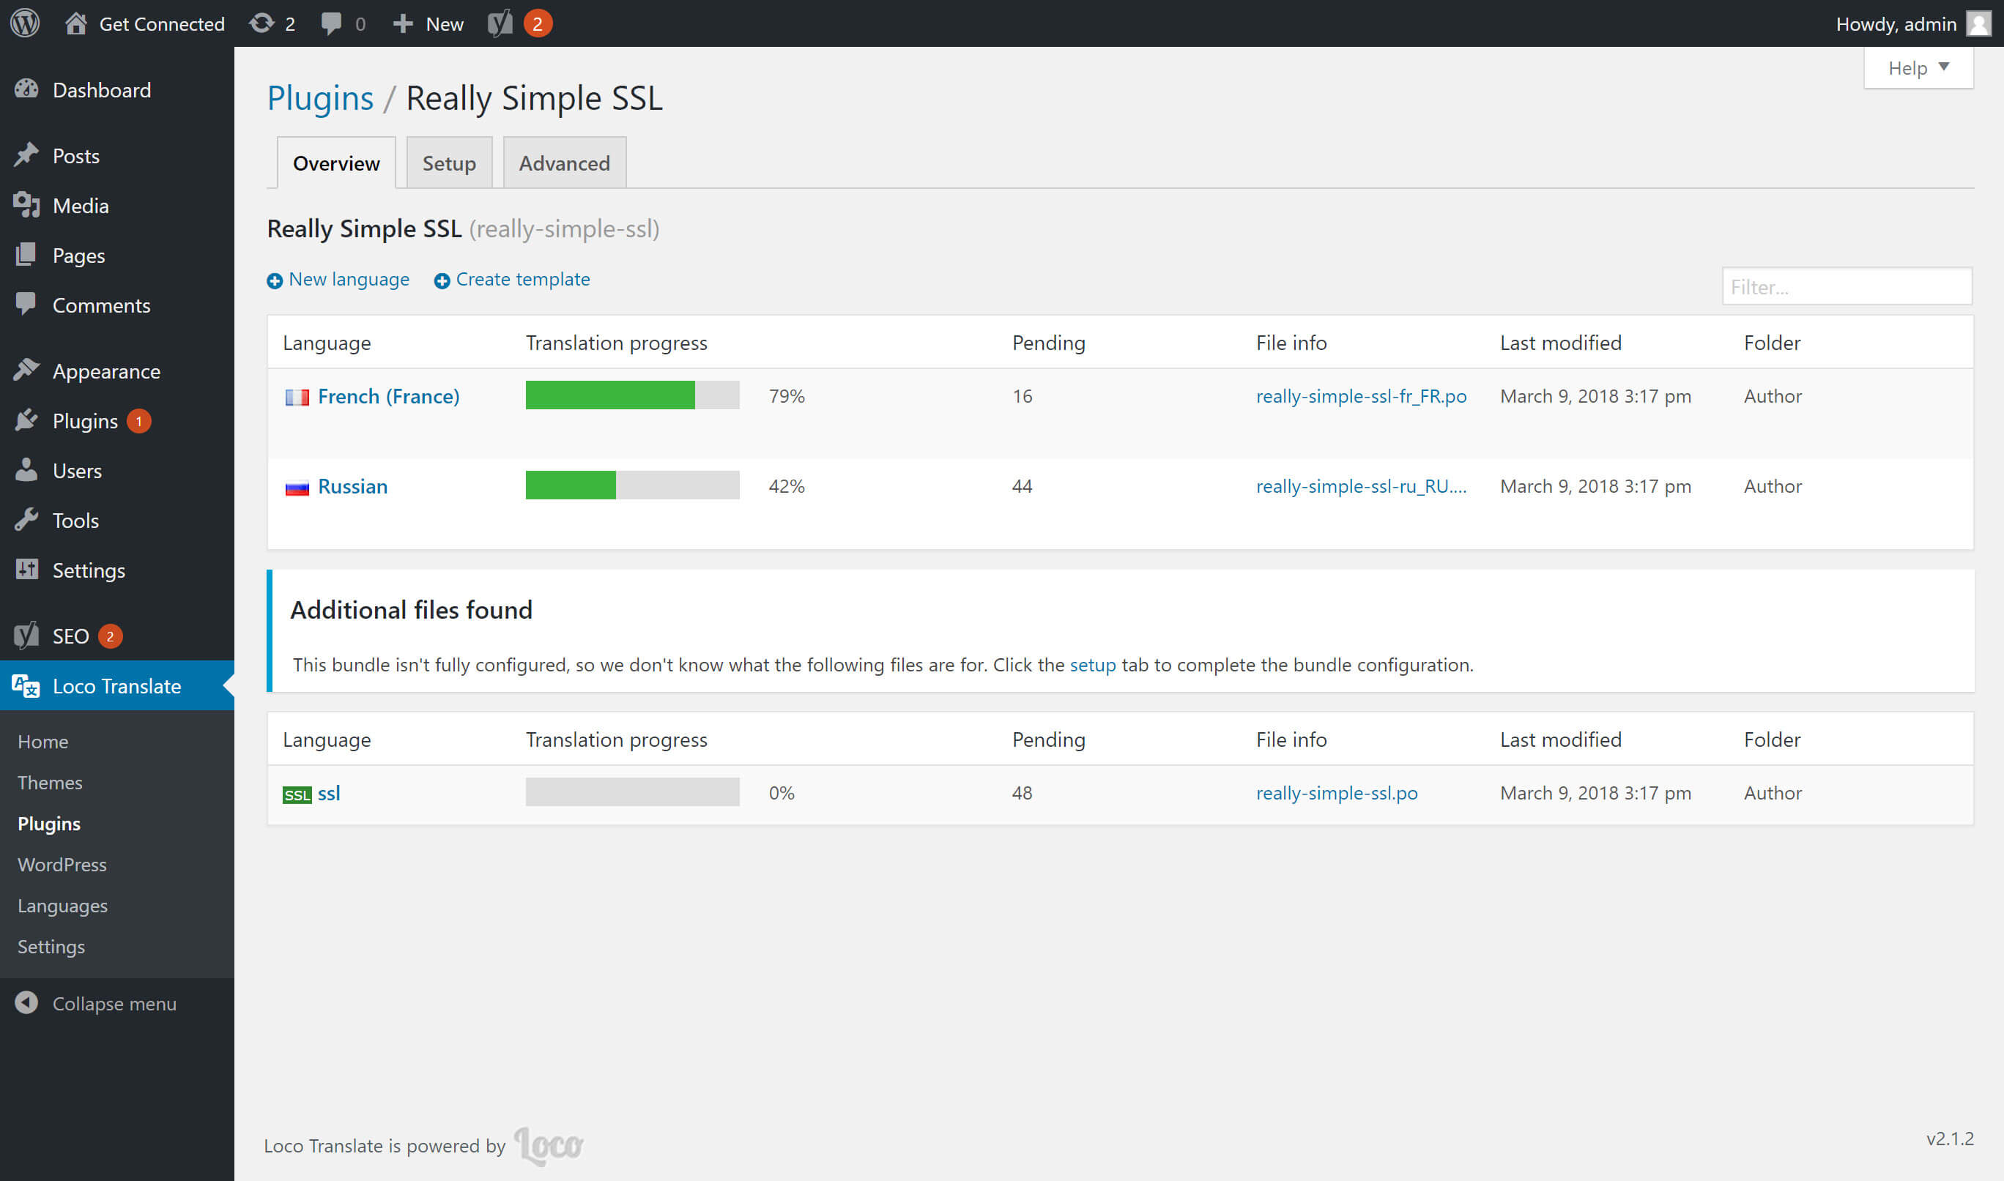Viewport: 2004px width, 1181px height.
Task: Click the admin avatar icon
Action: point(1979,23)
